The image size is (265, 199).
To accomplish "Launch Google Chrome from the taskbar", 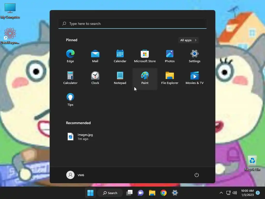I will click(164, 193).
